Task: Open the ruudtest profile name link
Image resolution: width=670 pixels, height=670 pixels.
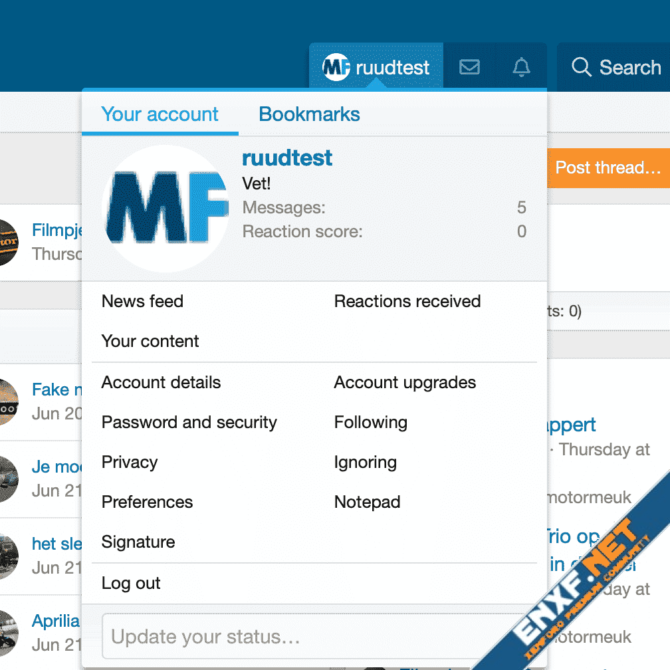Action: click(x=287, y=158)
